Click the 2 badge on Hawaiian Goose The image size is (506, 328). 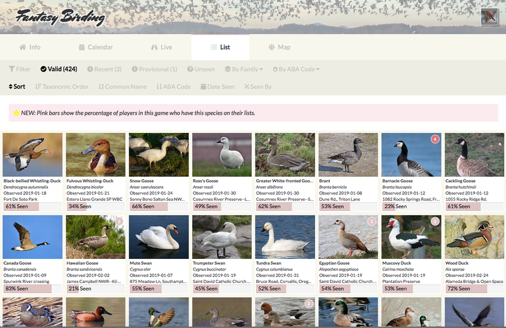[120, 222]
